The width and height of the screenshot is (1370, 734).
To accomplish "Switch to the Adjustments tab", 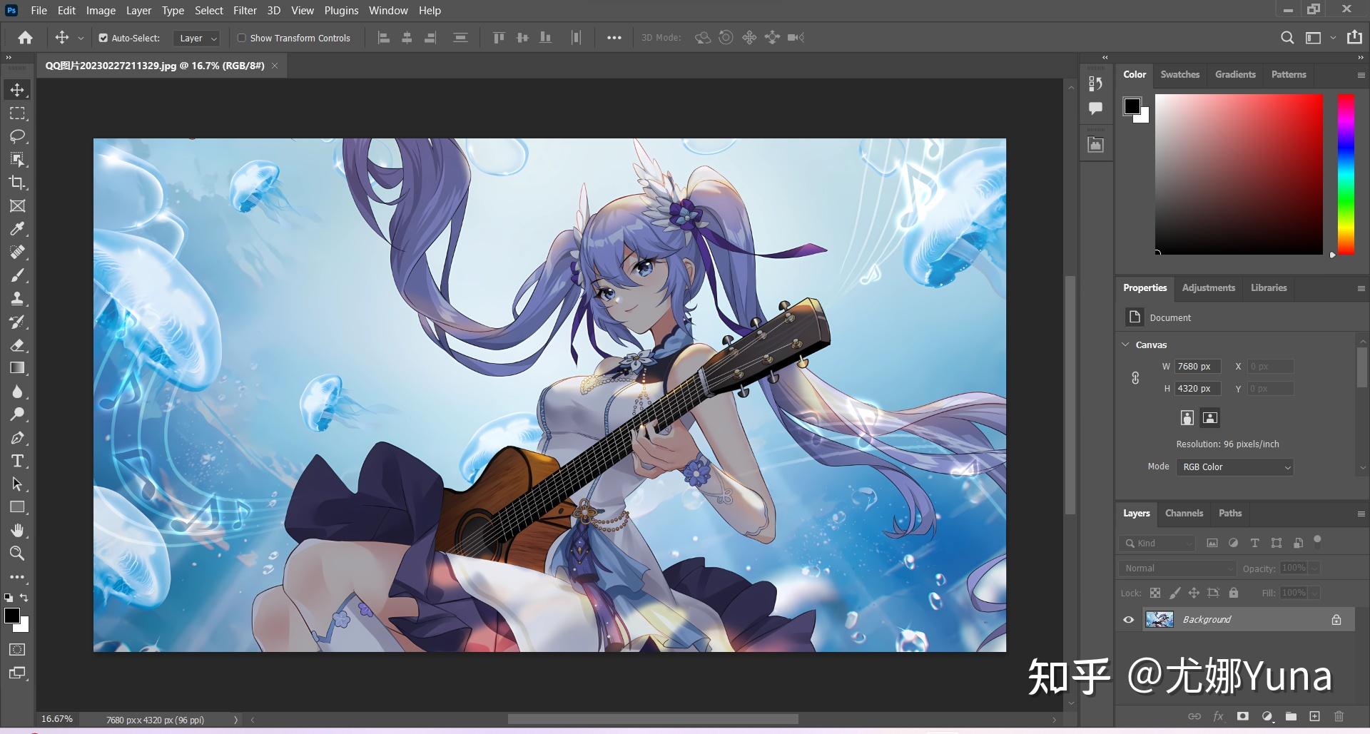I will click(x=1208, y=287).
